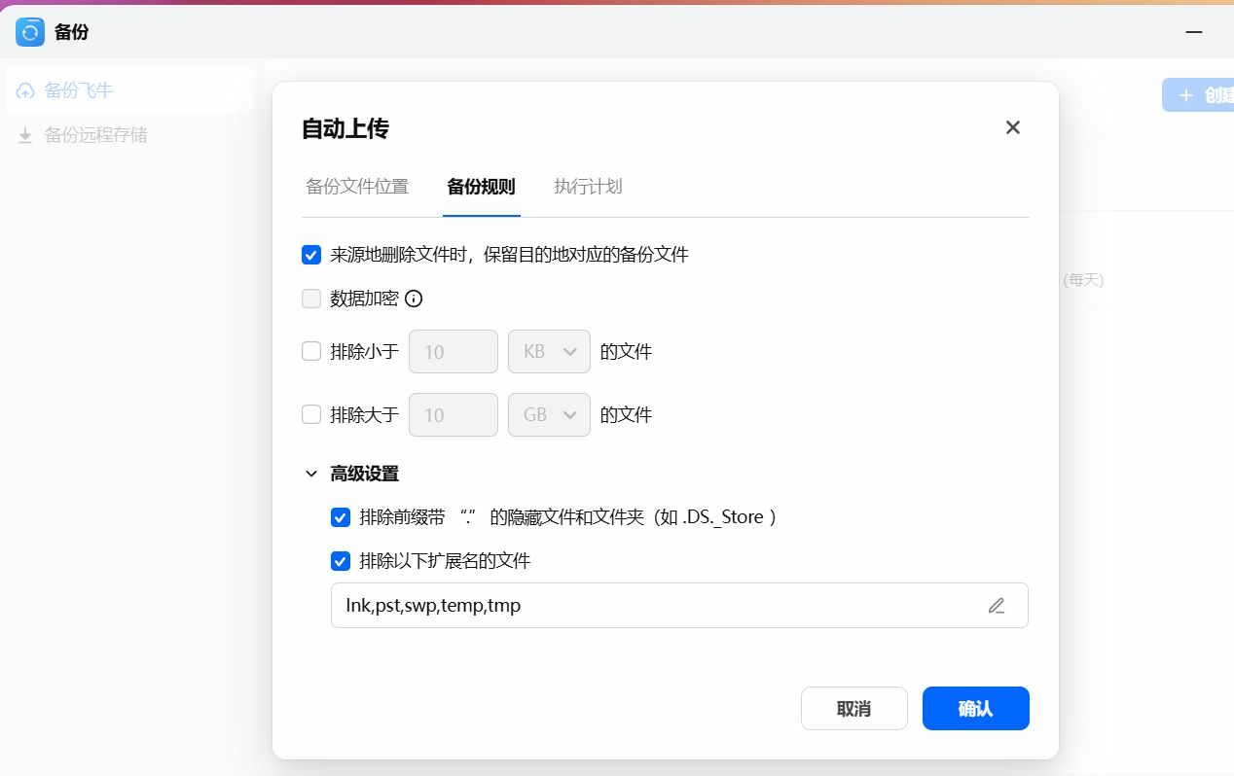Click the download icon beside 备份远程存储
1234x776 pixels.
coord(26,135)
